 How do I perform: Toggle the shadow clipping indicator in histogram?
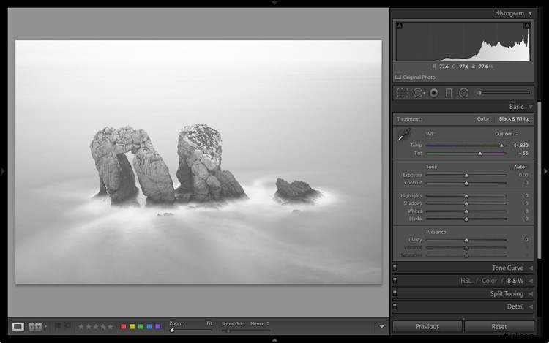pos(400,25)
